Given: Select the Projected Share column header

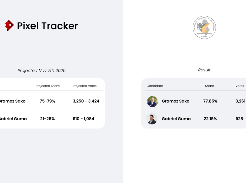Looking at the screenshot, I should coord(48,86).
